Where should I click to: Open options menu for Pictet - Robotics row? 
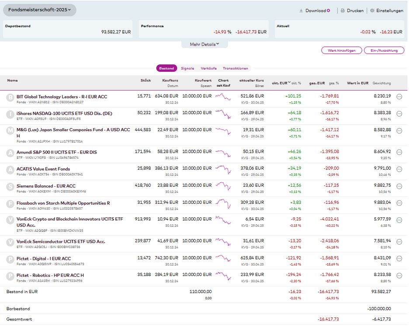399,276
